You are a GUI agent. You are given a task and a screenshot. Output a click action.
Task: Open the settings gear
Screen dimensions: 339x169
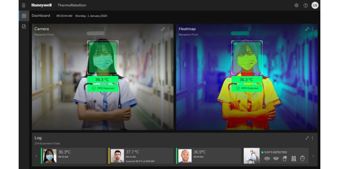tap(296, 5)
